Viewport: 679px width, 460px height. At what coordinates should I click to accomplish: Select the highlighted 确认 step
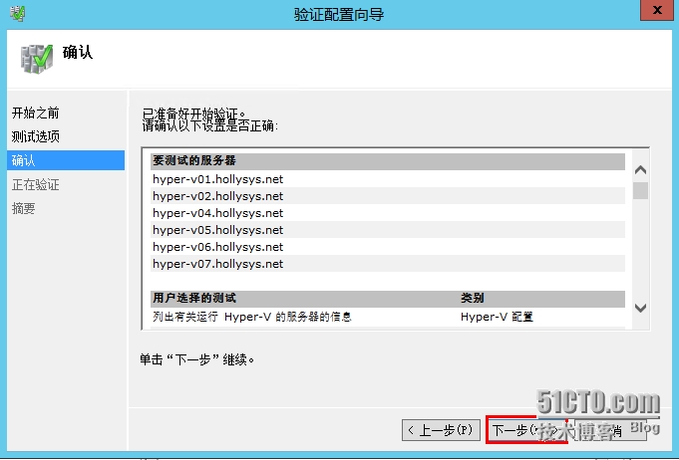[x=23, y=160]
